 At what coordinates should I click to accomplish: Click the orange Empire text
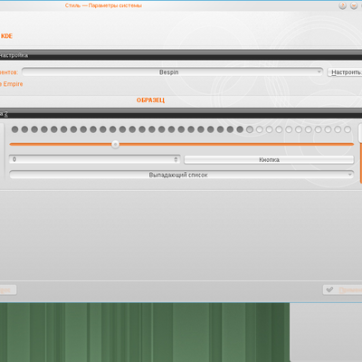tap(13, 84)
